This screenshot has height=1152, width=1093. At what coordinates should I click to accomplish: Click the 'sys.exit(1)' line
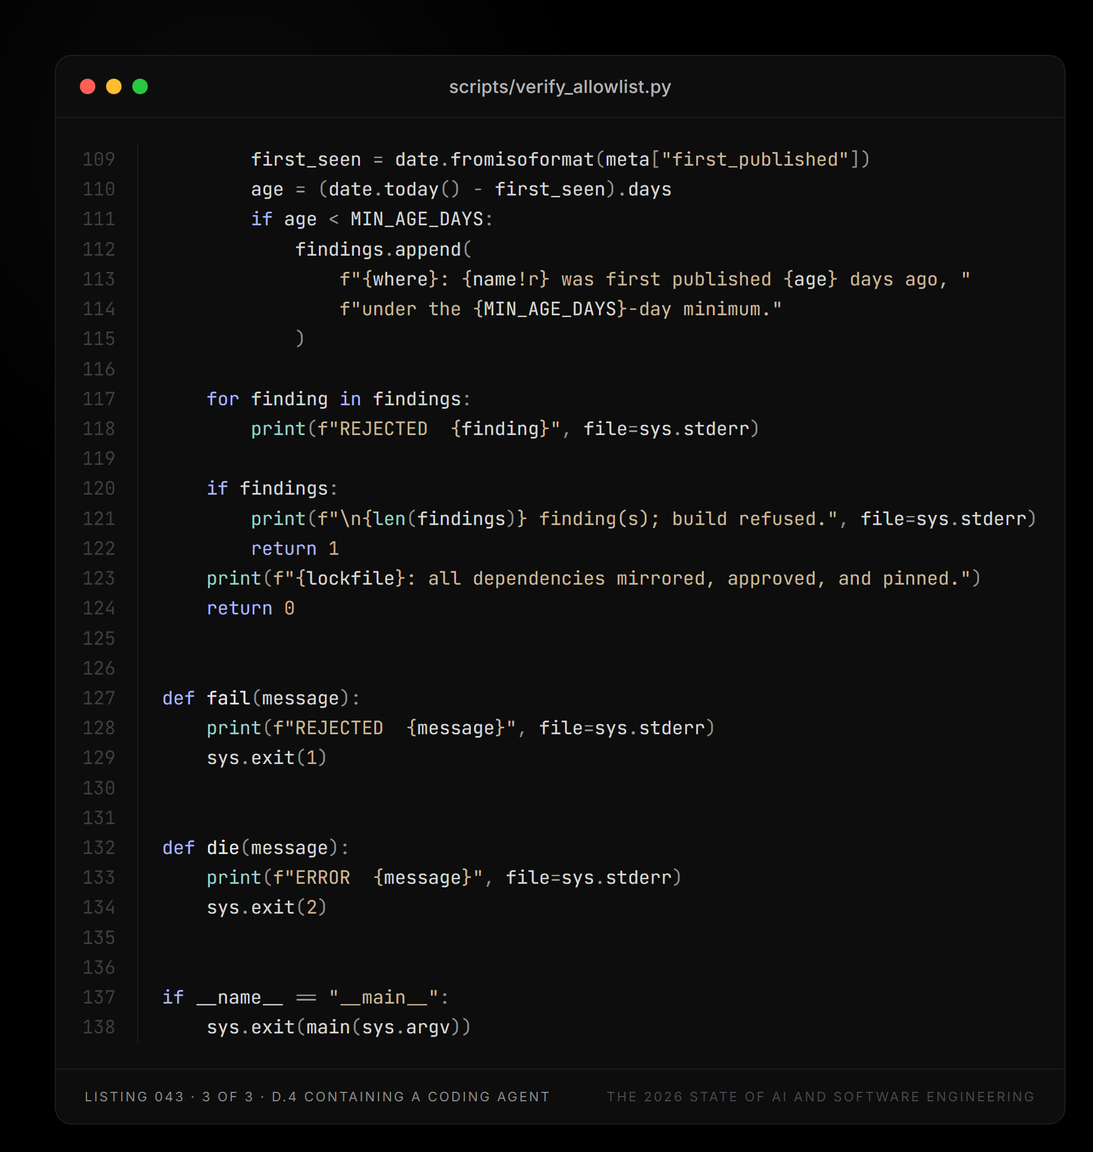[x=266, y=757]
